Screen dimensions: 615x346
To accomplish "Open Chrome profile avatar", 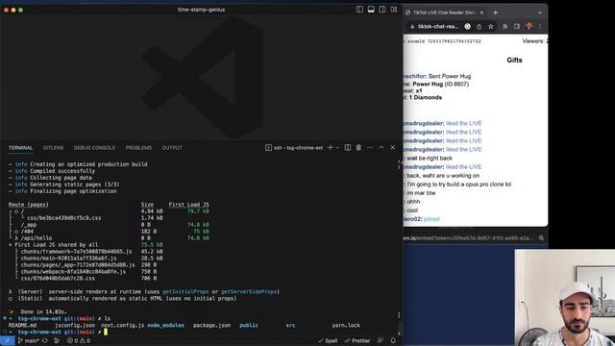I will pos(529,26).
